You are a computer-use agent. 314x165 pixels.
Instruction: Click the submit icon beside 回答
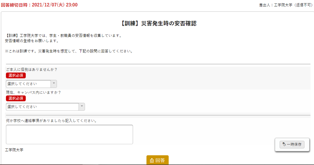(x=152, y=161)
